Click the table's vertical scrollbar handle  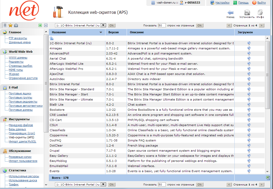(x=267, y=75)
